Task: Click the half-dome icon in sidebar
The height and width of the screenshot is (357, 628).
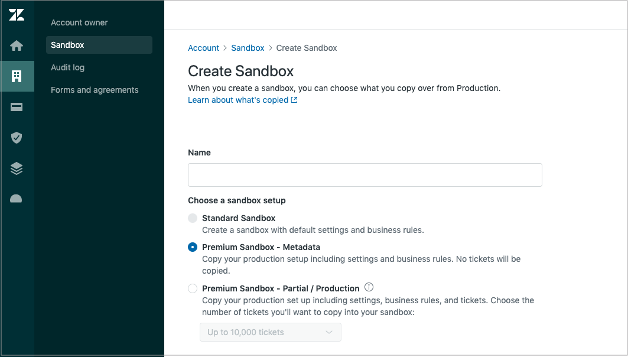Action: [17, 199]
